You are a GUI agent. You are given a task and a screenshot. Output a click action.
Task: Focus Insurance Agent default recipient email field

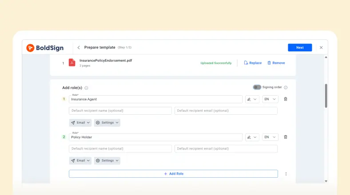[226, 111]
